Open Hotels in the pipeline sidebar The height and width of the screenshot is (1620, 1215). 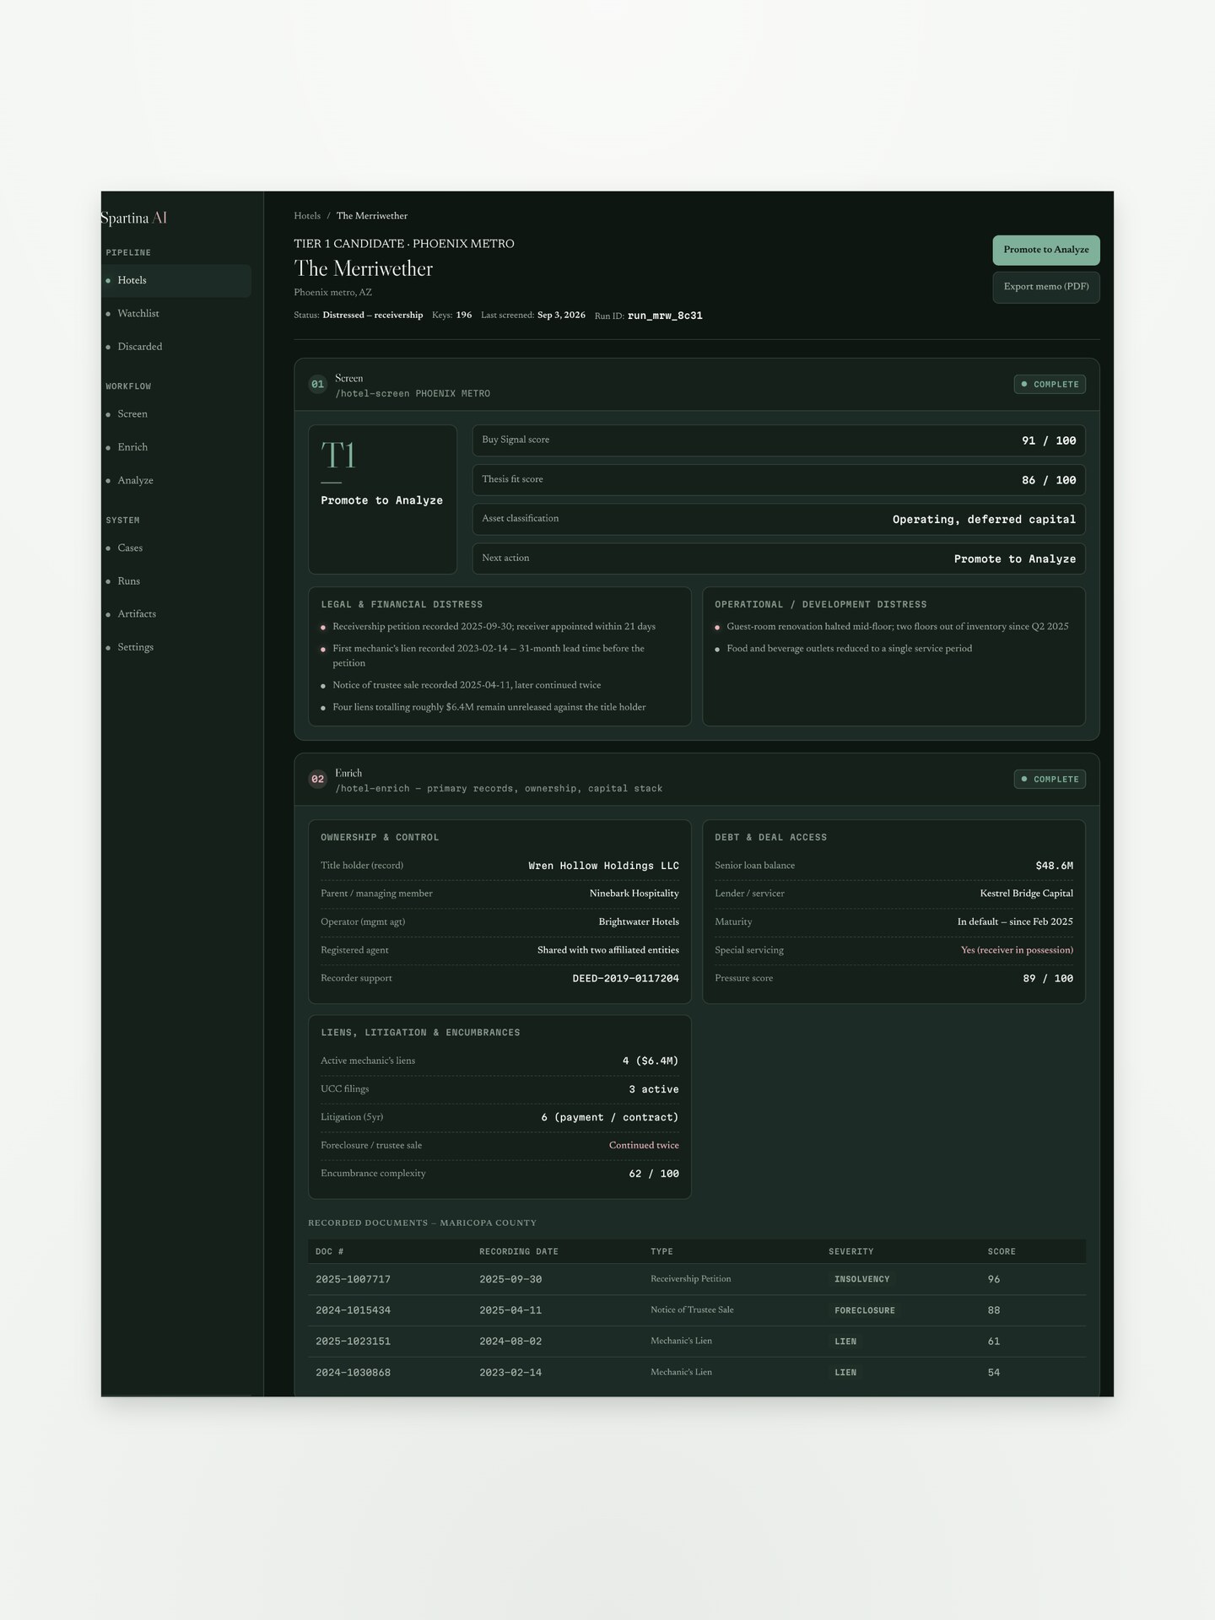coord(176,280)
